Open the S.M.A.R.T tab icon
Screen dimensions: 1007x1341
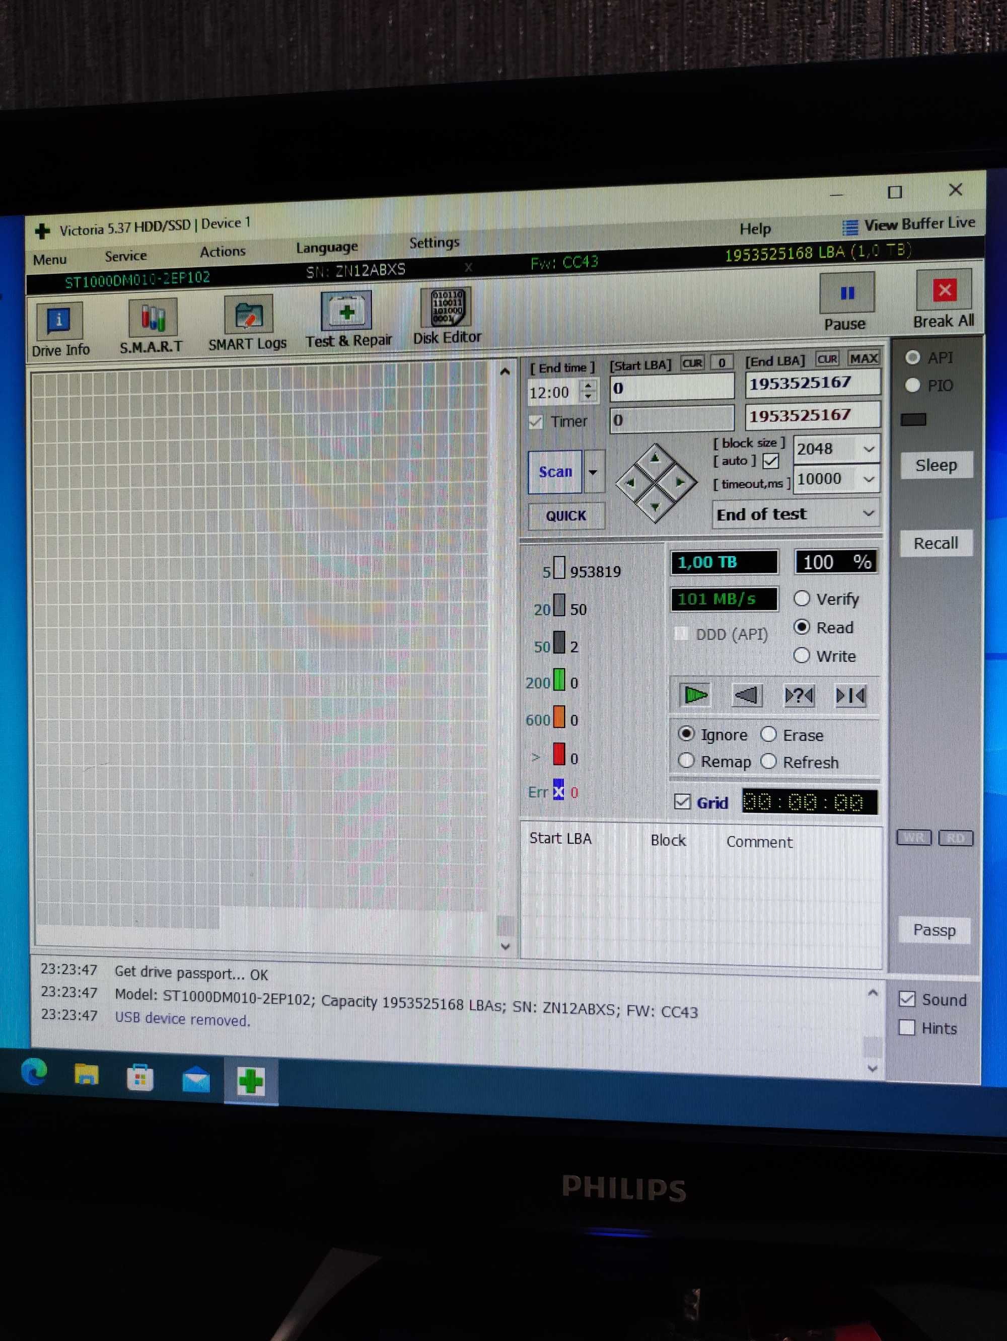pyautogui.click(x=152, y=317)
